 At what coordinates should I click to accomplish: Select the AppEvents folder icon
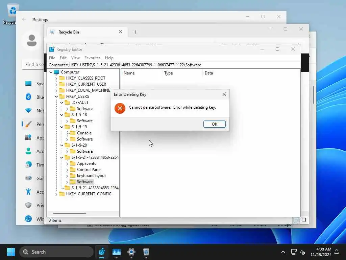click(x=73, y=164)
